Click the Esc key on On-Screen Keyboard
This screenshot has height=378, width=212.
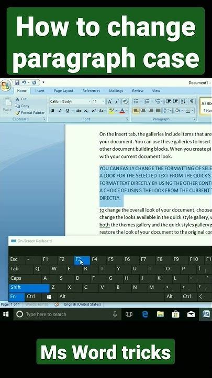coord(17,260)
